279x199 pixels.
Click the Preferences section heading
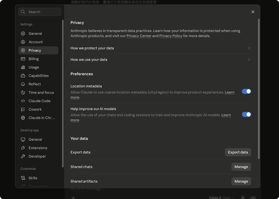pyautogui.click(x=82, y=74)
